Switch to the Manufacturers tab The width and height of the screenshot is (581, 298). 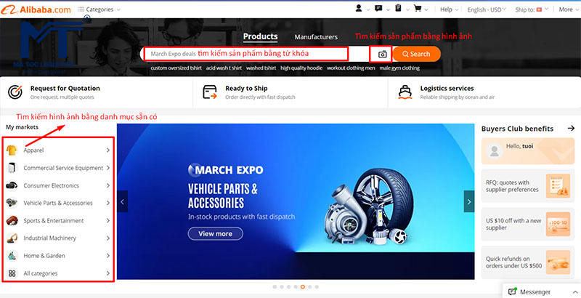(x=316, y=37)
